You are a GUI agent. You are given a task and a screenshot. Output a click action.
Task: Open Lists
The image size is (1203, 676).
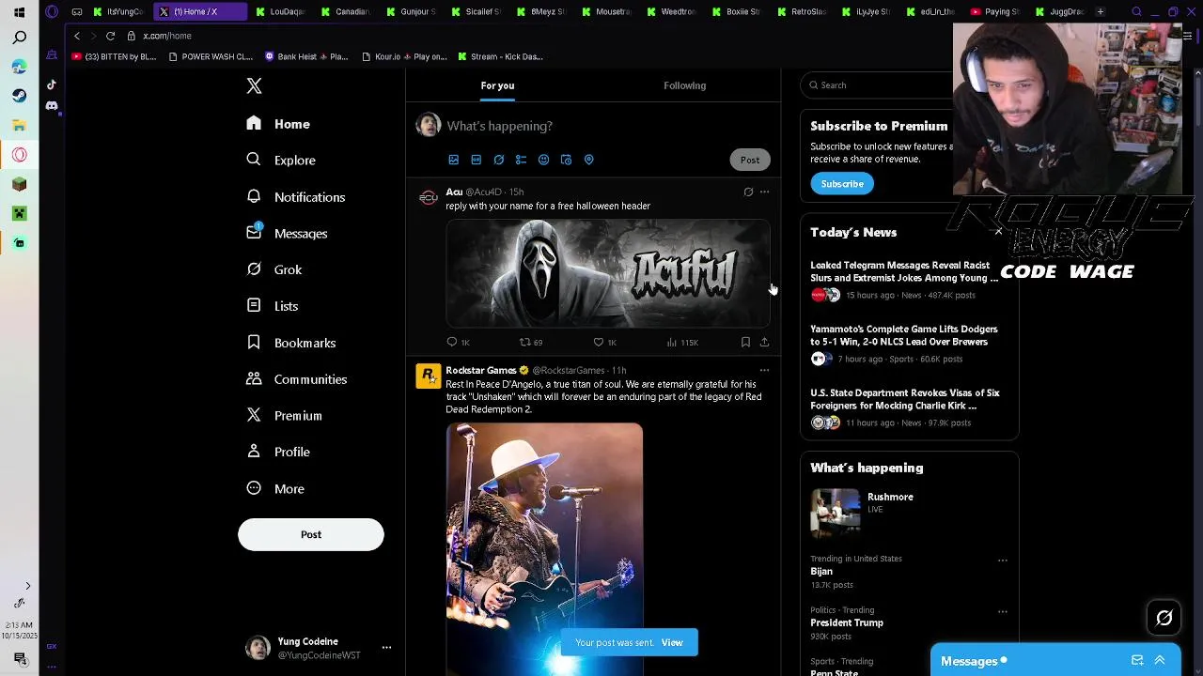[272, 306]
